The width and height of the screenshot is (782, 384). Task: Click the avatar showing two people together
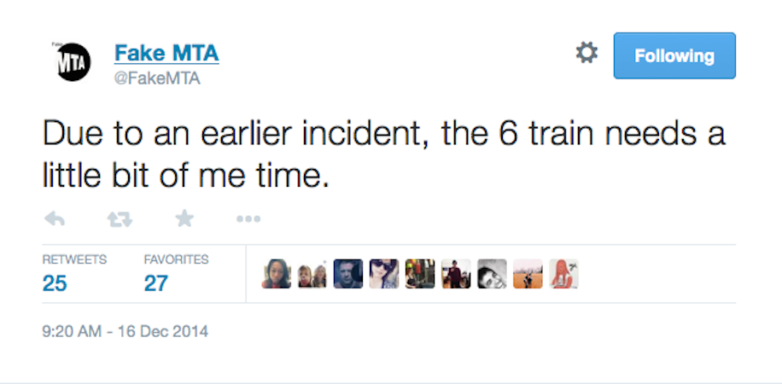click(312, 274)
